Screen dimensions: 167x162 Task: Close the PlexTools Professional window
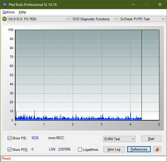[x=160, y=4]
